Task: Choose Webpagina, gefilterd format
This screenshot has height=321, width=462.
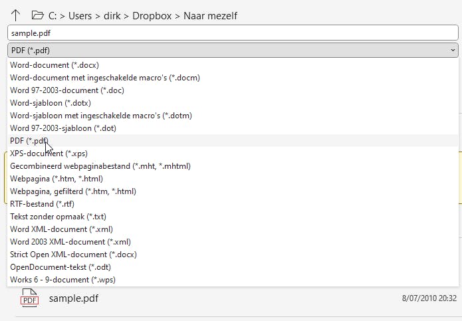Action: point(73,191)
